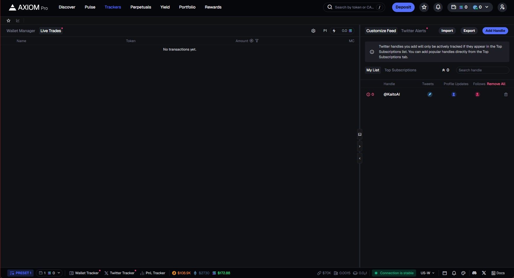The width and height of the screenshot is (514, 278).
Task: Open the color theme palette icon
Action: [x=463, y=273]
